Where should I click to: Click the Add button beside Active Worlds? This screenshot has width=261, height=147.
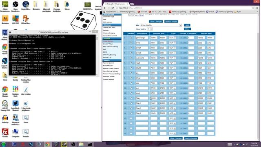tap(187, 25)
